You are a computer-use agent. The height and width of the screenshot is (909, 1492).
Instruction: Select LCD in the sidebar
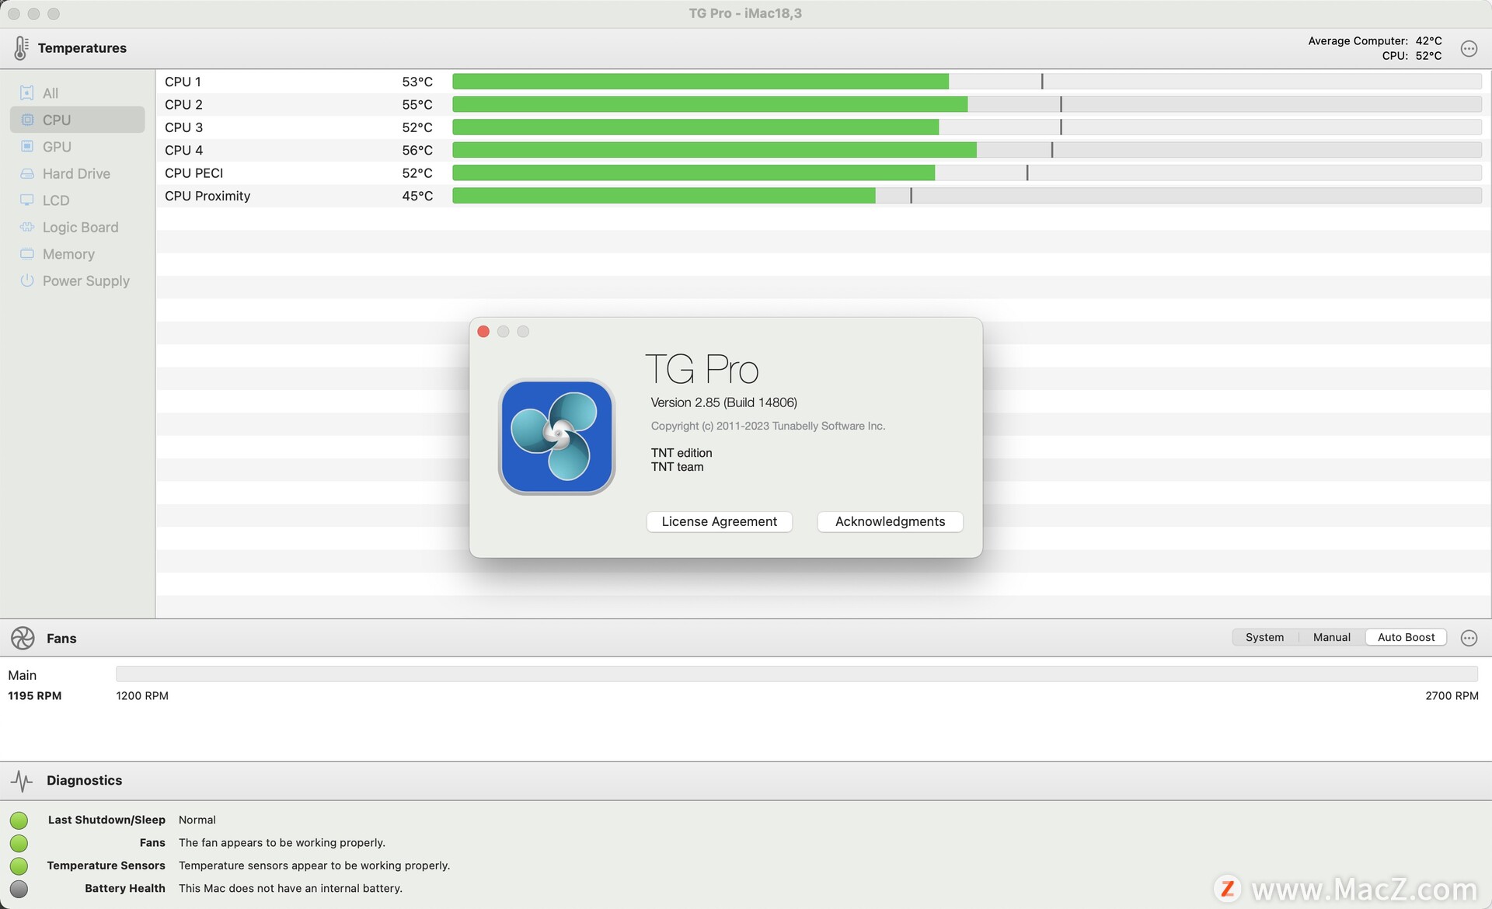pyautogui.click(x=78, y=200)
